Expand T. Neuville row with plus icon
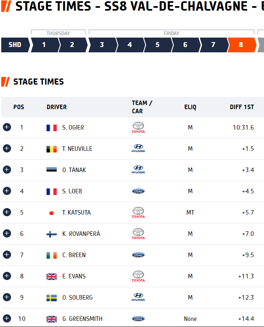Viewport: 264px width, 327px height. tap(7, 148)
